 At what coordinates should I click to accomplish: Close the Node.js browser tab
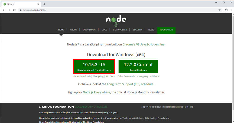point(38,4)
